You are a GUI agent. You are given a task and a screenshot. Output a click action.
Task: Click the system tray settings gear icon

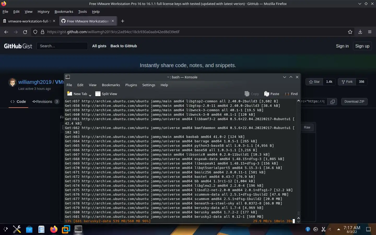[316, 229]
